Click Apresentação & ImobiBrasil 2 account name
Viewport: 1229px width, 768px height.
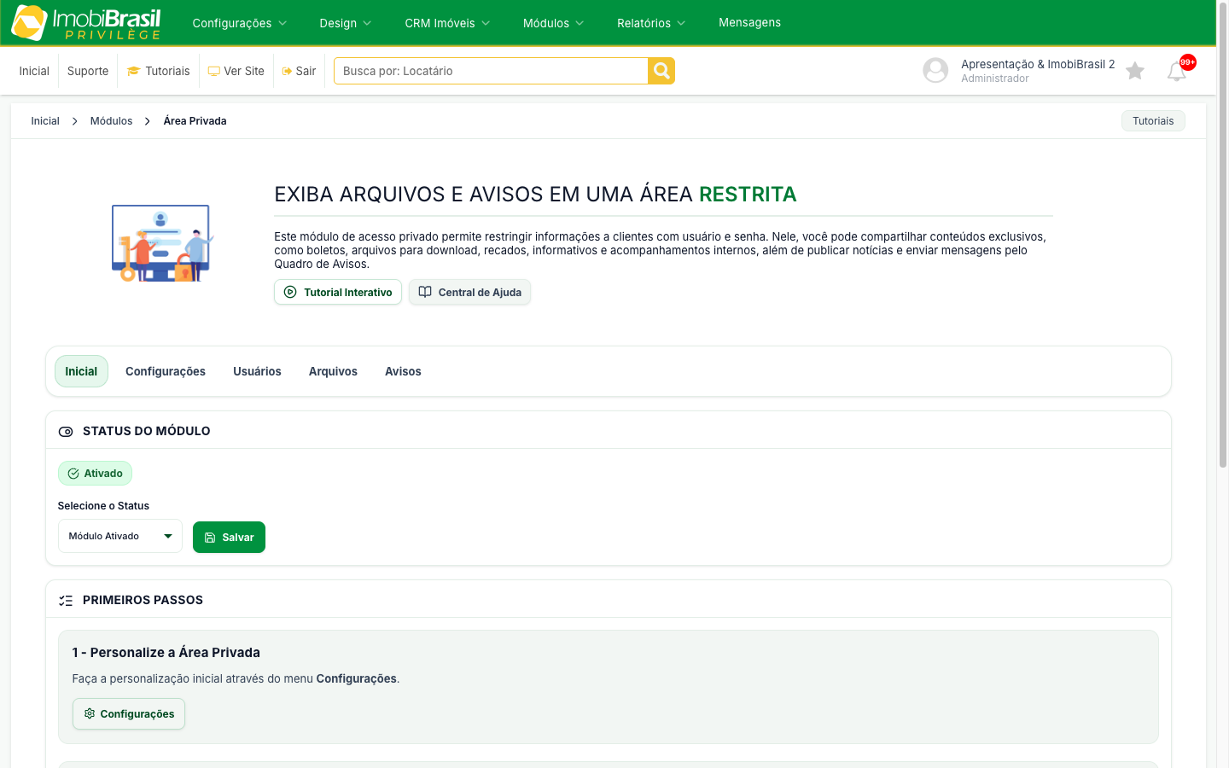[1038, 64]
